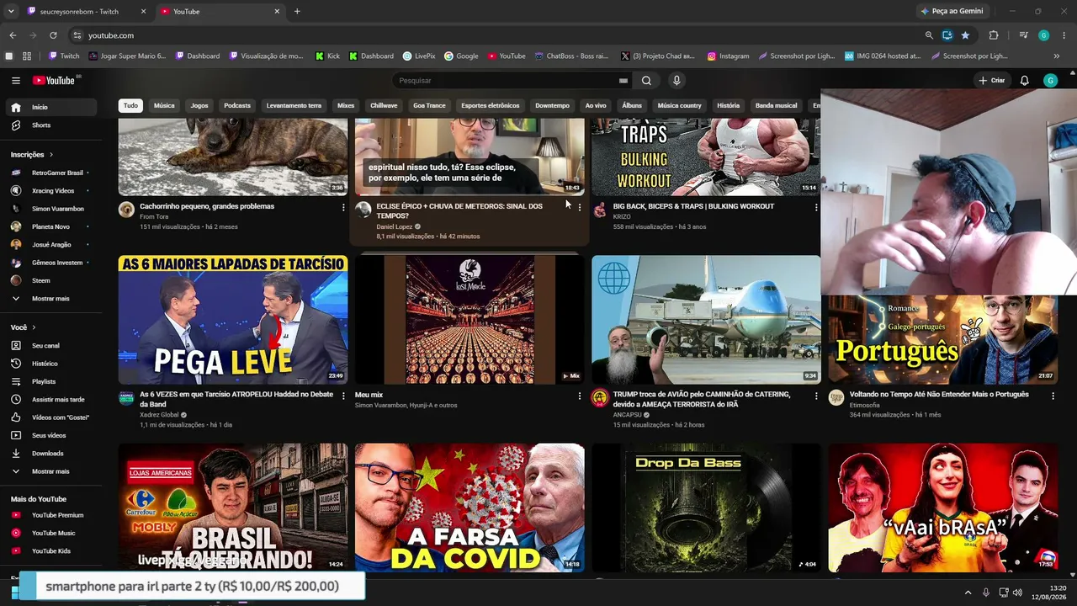
Task: Go back in the browser
Action: click(x=13, y=35)
